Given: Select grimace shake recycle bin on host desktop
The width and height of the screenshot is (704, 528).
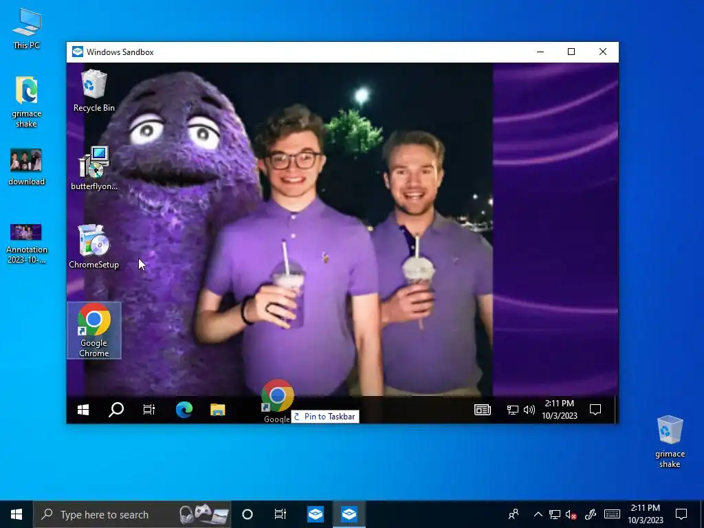Looking at the screenshot, I should pyautogui.click(x=670, y=442).
